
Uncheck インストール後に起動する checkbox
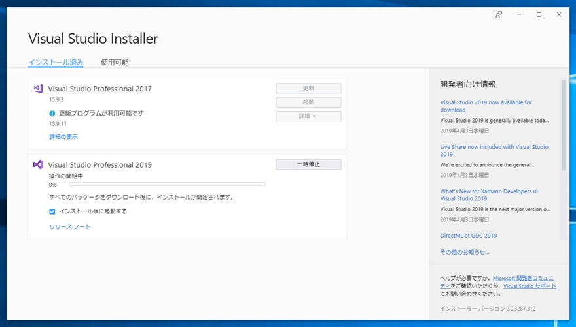[x=52, y=211]
